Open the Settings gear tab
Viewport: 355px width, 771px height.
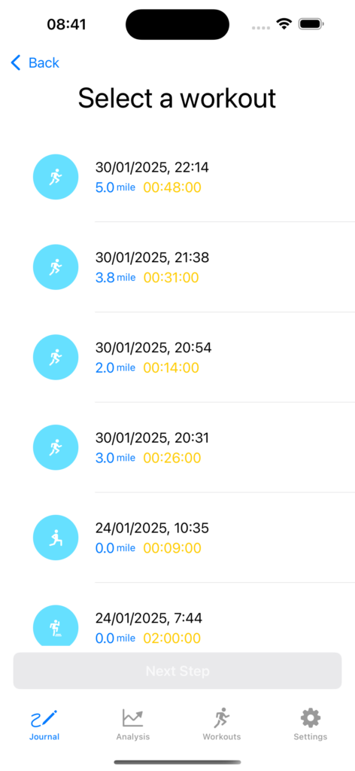(x=311, y=725)
